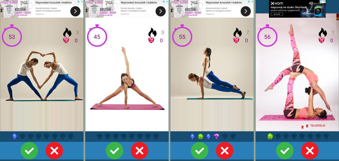Tap the green checkmark under the heart pose
339x161 pixels.
(29, 151)
